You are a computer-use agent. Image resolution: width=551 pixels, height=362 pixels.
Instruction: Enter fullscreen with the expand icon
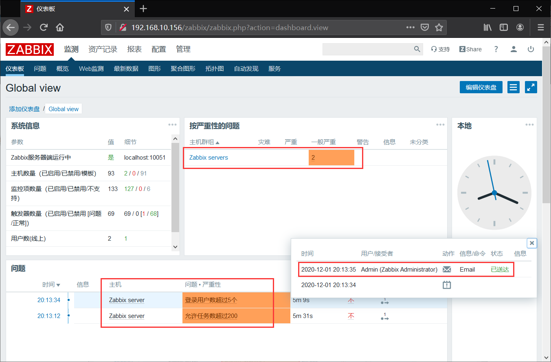pos(531,87)
